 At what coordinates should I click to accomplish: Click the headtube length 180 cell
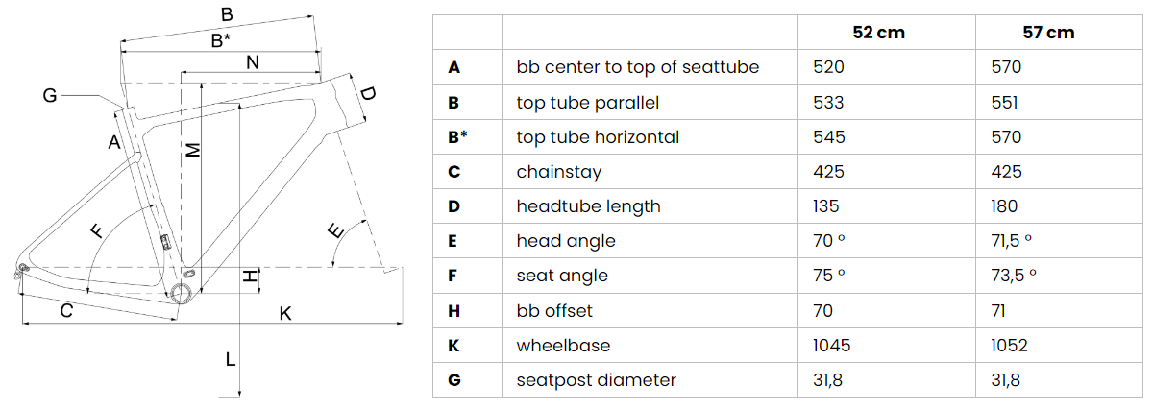pos(1005,206)
